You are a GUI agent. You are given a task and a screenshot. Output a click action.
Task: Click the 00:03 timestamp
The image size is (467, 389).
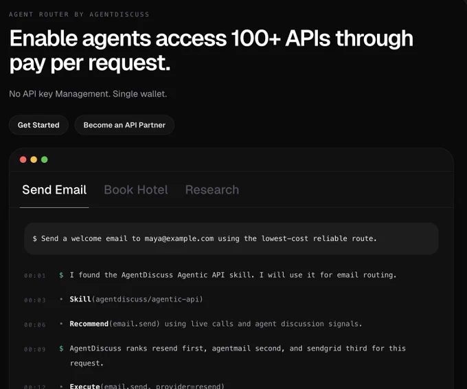pyautogui.click(x=35, y=300)
